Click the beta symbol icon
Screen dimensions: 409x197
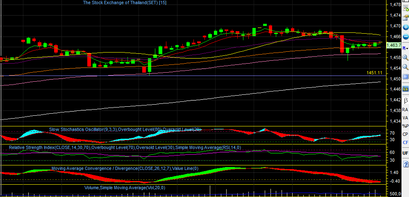(406, 100)
